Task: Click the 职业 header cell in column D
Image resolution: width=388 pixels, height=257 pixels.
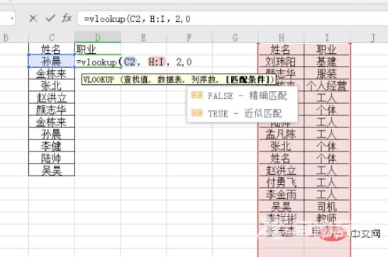Action: coord(98,49)
